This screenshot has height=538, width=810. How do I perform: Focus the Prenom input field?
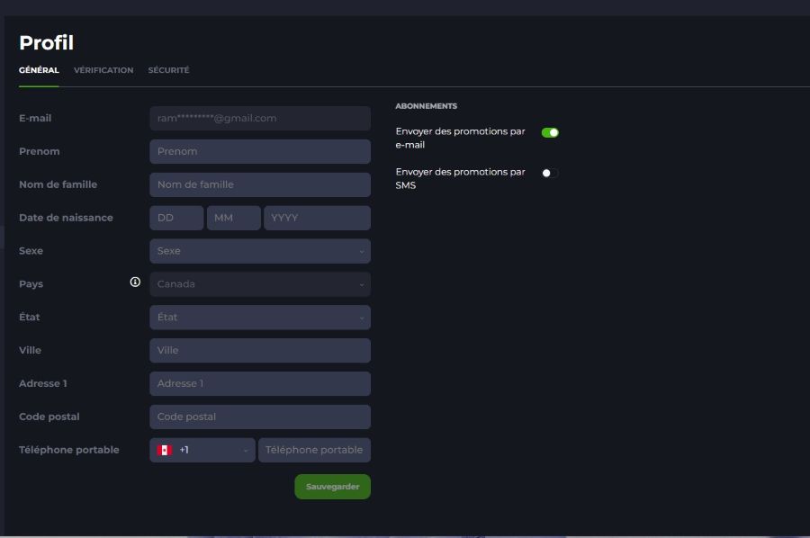(x=260, y=151)
